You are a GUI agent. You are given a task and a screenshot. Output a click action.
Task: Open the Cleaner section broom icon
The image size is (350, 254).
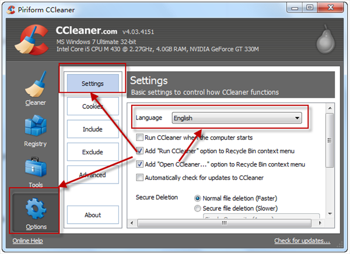pos(36,84)
